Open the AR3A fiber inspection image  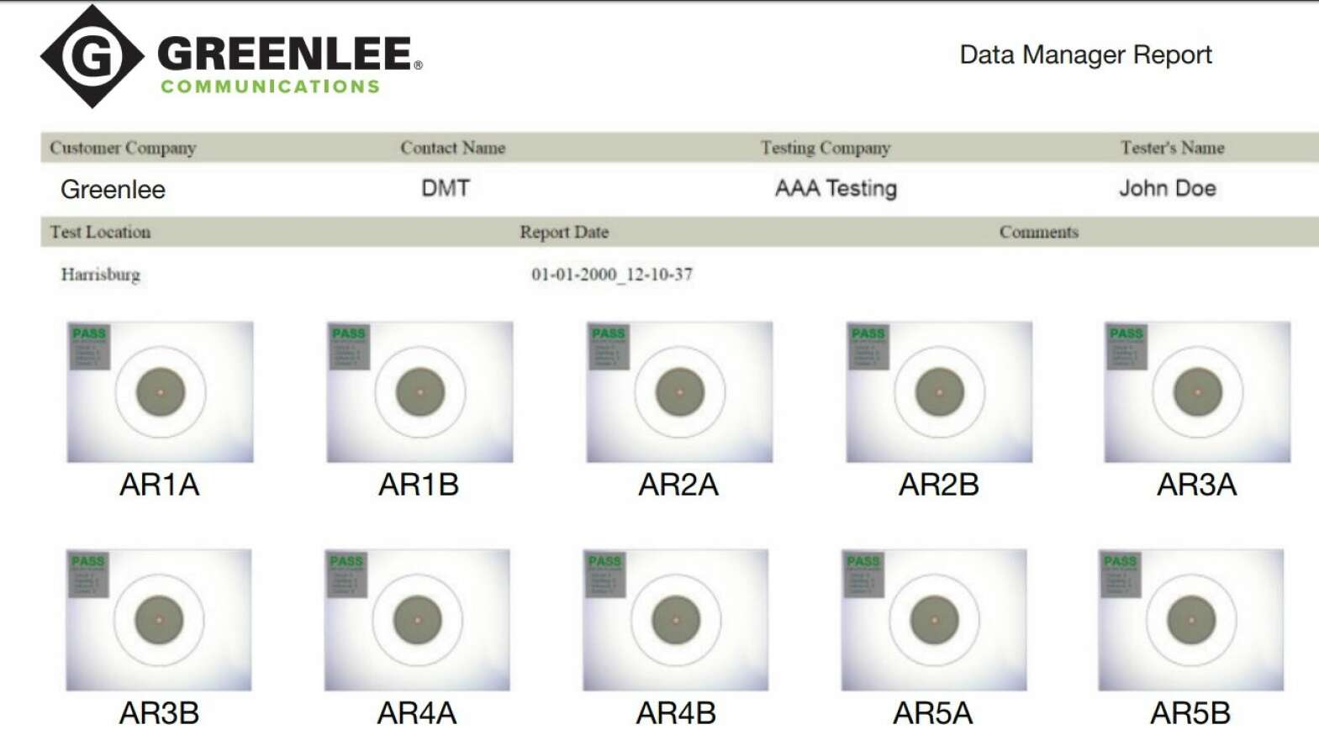coord(1197,391)
